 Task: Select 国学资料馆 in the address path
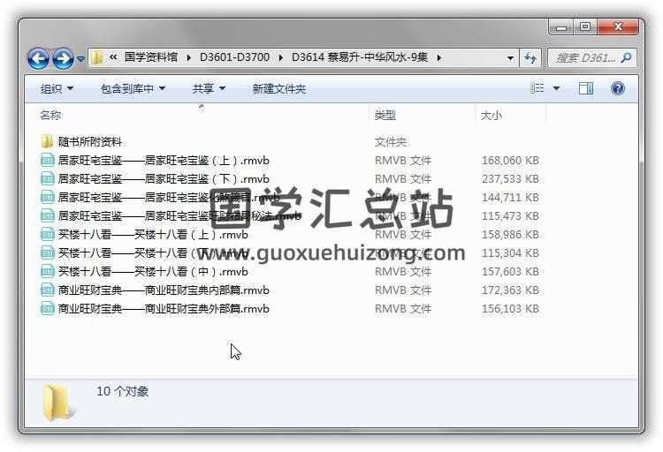point(151,57)
